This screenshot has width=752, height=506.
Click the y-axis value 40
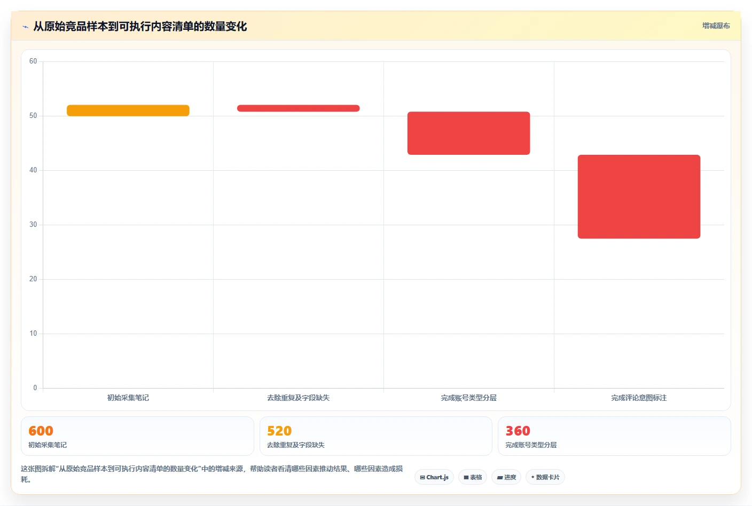33,170
